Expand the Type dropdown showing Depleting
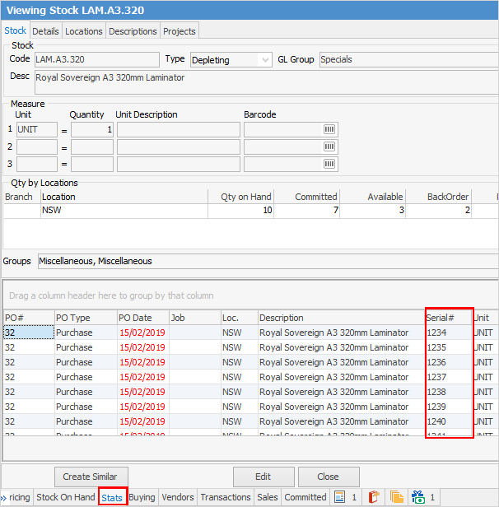Screen dimensions: 499x507 (264, 60)
